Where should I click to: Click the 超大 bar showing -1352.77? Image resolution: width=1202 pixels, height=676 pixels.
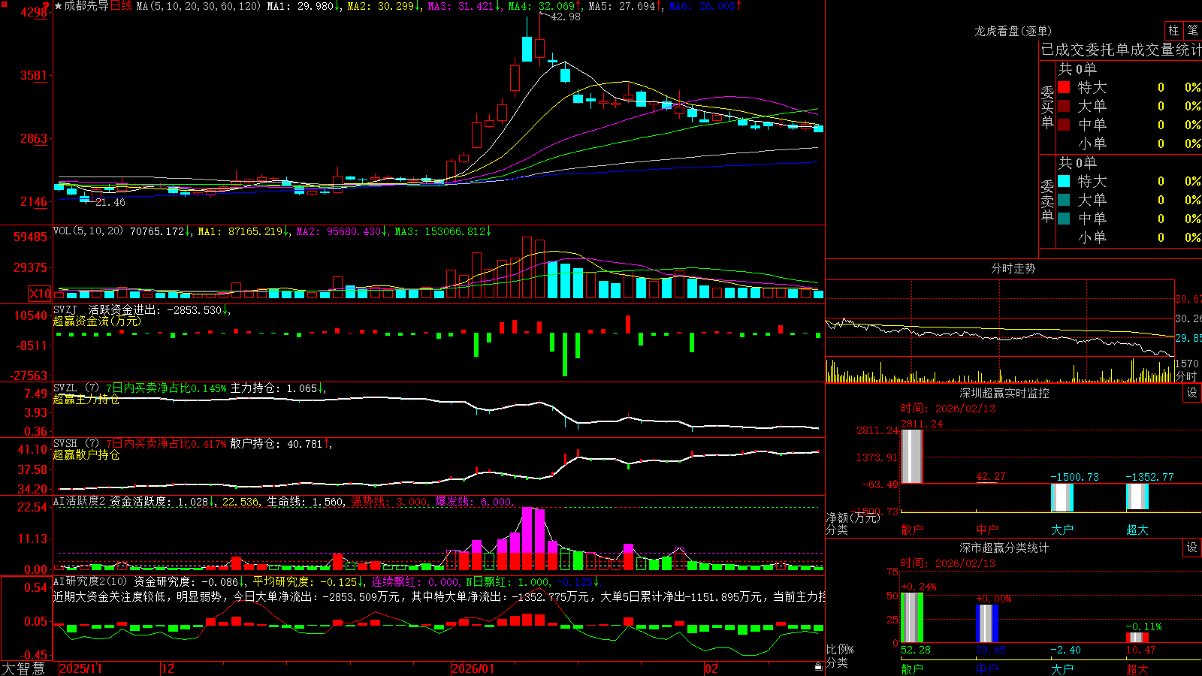(1137, 496)
